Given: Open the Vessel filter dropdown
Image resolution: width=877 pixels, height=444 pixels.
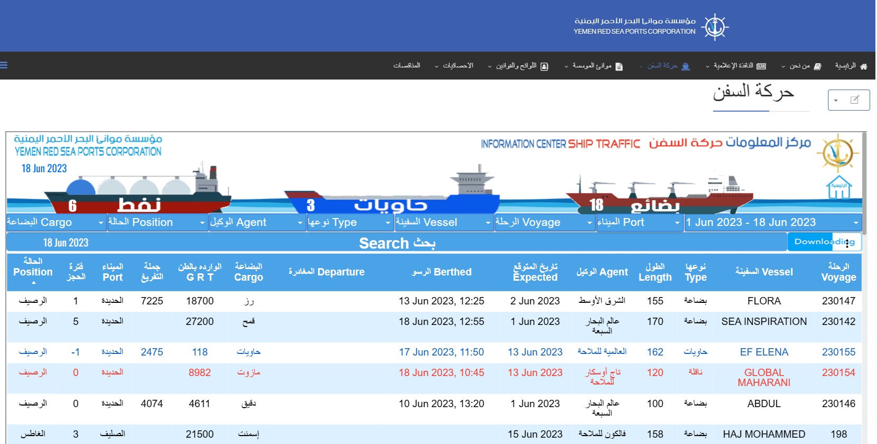Looking at the screenshot, I should 444,223.
